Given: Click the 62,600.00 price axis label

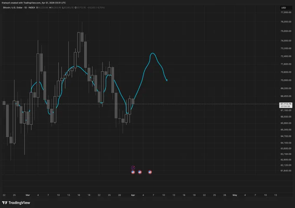Looking at the screenshot, I should click(x=286, y=160).
